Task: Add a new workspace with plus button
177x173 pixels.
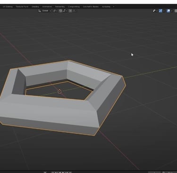Action: point(114,7)
